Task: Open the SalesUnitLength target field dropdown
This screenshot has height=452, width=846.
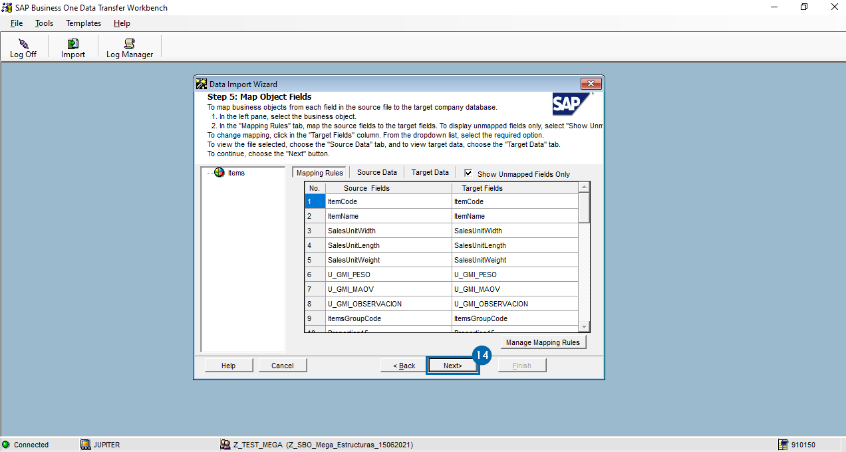Action: click(515, 245)
